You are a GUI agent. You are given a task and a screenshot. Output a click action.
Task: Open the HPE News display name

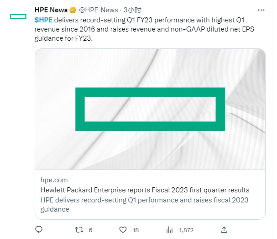(x=51, y=10)
